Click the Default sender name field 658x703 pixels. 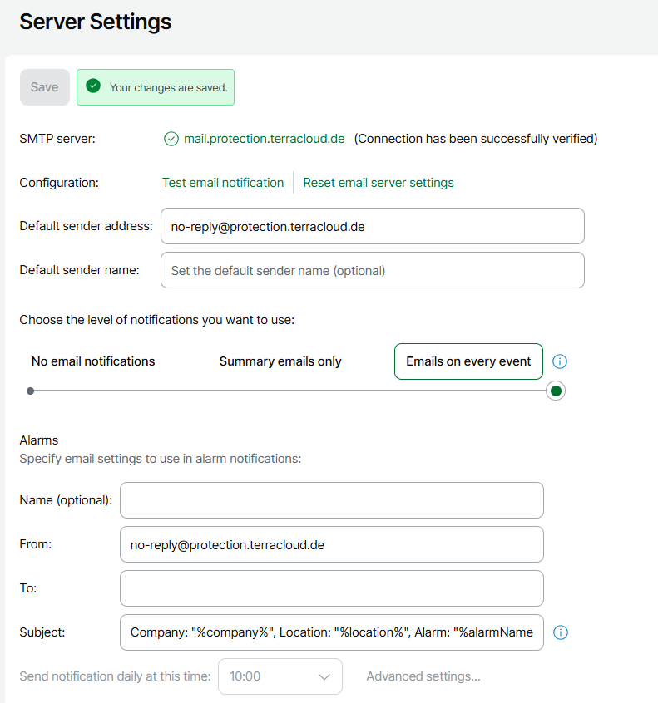pyautogui.click(x=372, y=270)
